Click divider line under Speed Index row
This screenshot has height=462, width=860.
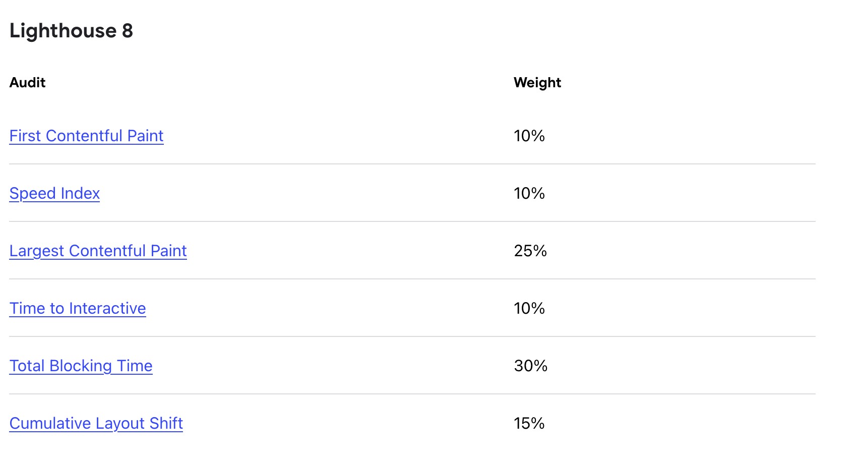click(412, 221)
